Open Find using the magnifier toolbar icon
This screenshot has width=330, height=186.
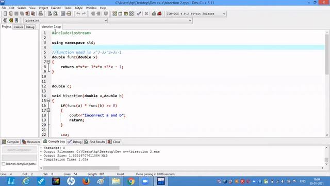click(x=49, y=14)
